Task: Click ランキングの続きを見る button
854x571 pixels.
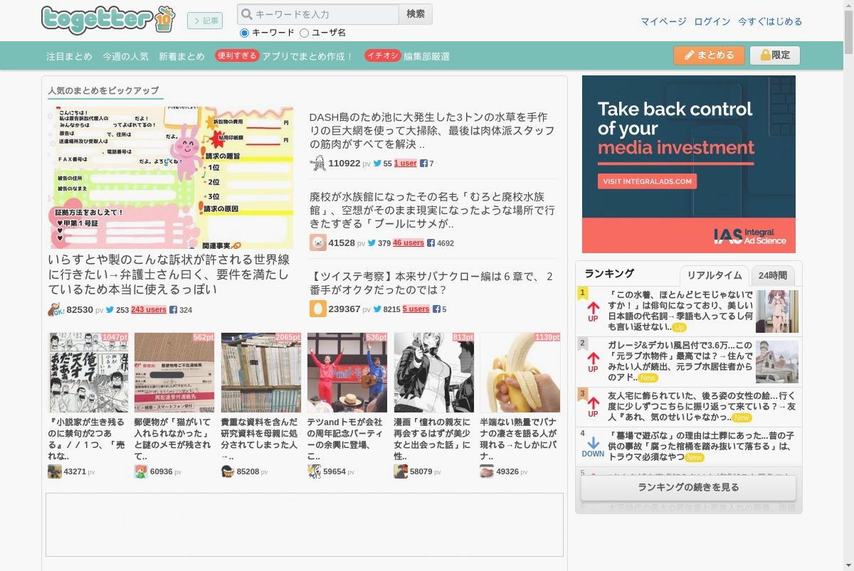Action: point(688,488)
